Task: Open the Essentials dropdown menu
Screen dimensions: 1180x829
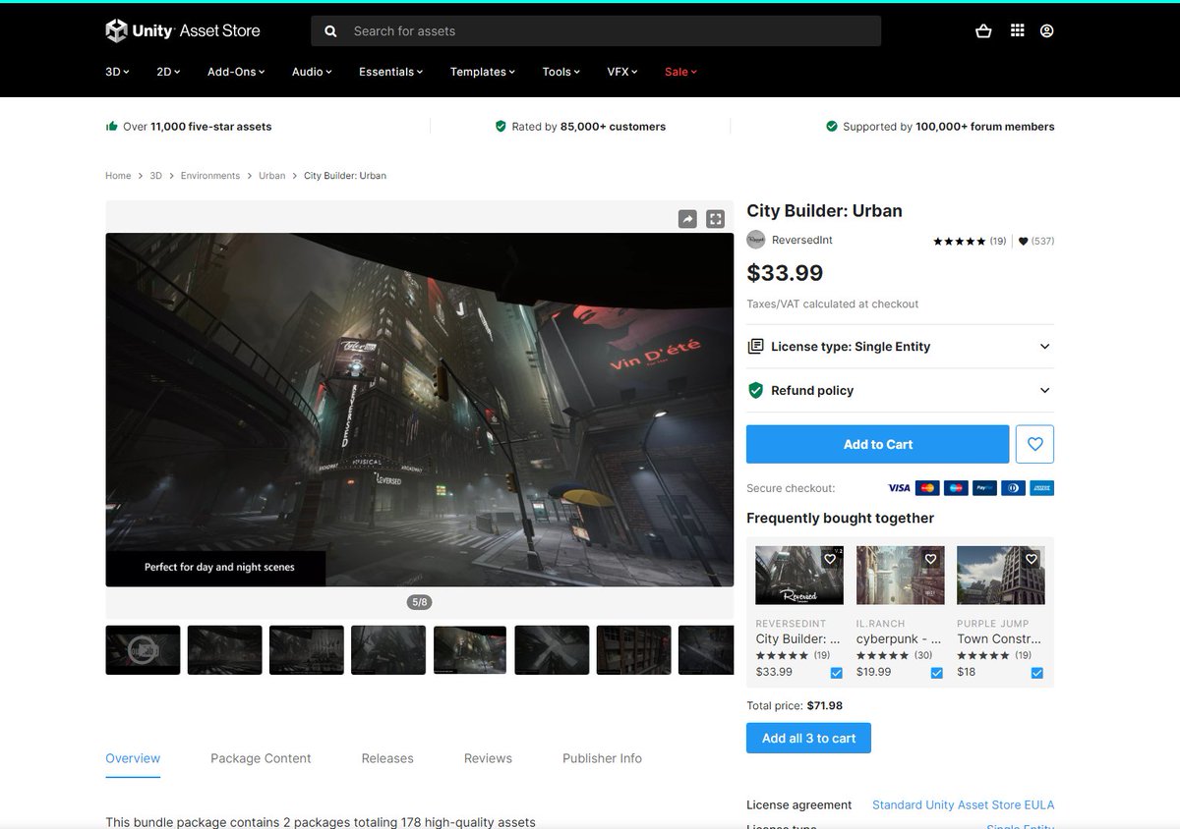Action: click(x=390, y=72)
